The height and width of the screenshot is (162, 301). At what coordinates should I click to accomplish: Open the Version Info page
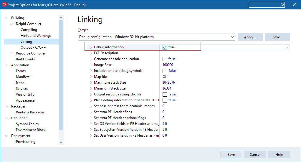[25, 95]
